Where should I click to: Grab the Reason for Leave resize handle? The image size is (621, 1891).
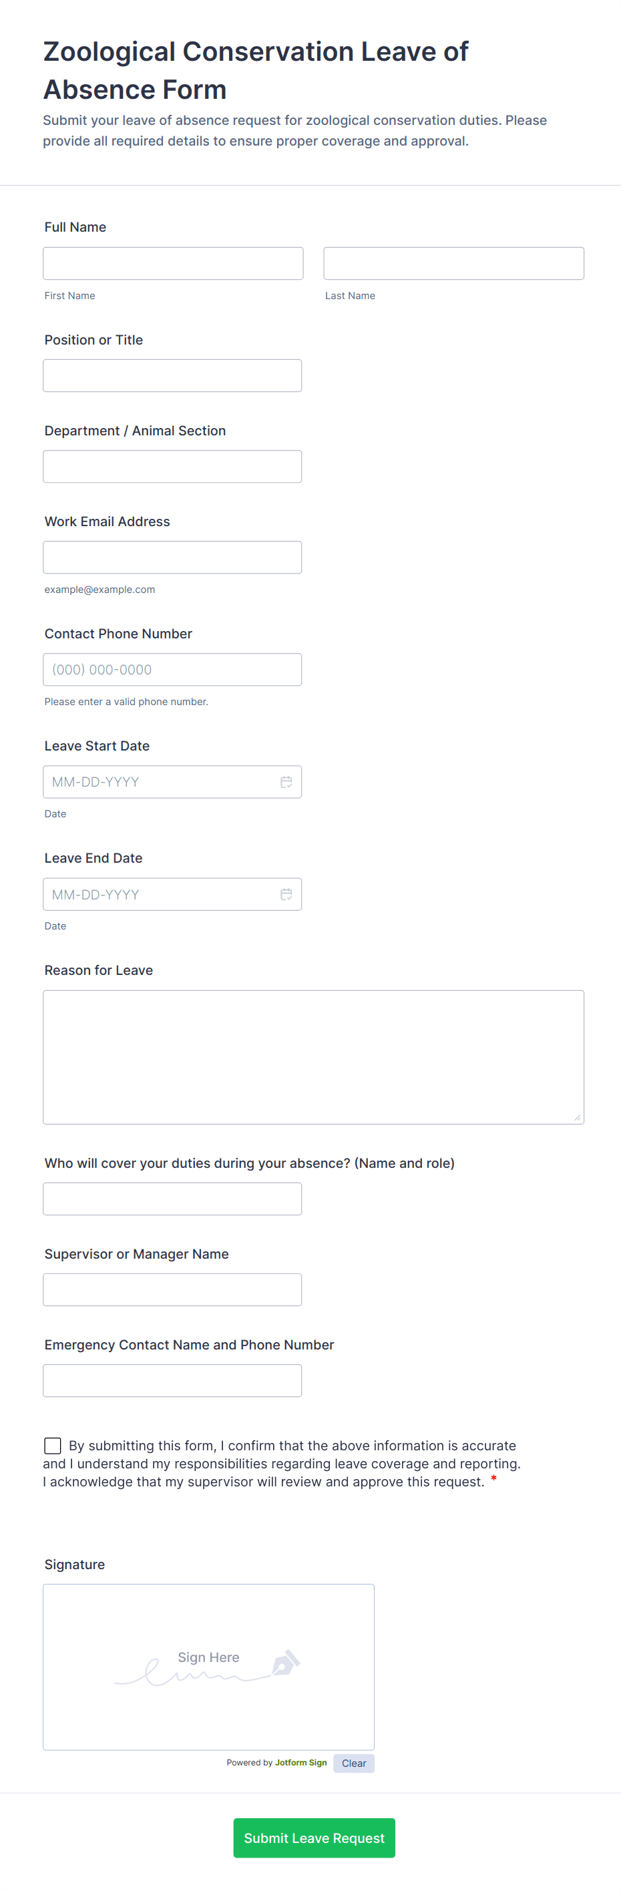point(577,1117)
